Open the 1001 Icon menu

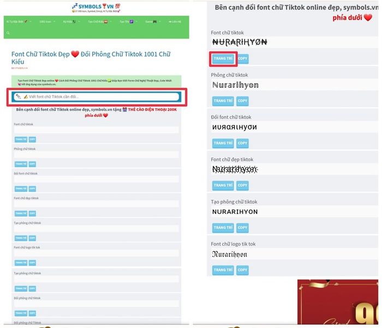click(x=45, y=22)
